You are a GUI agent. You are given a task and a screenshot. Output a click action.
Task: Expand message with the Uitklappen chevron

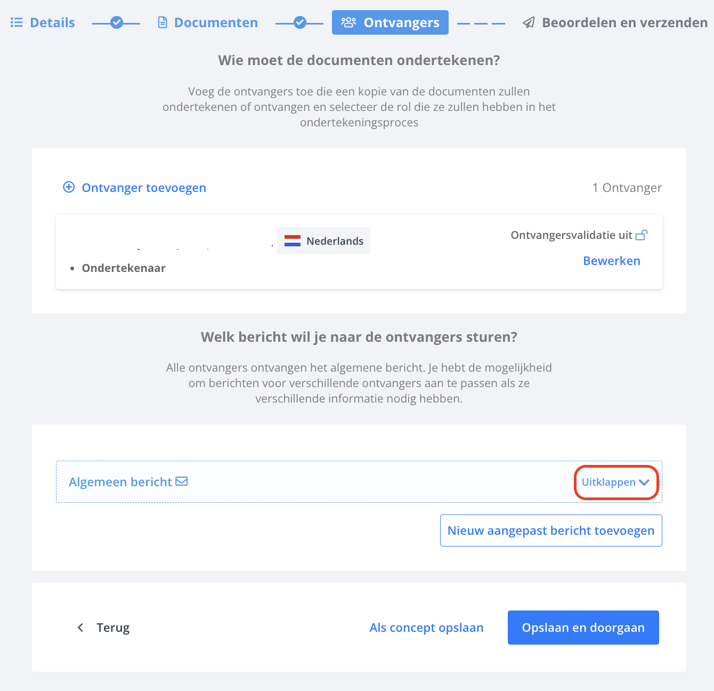[x=644, y=482]
